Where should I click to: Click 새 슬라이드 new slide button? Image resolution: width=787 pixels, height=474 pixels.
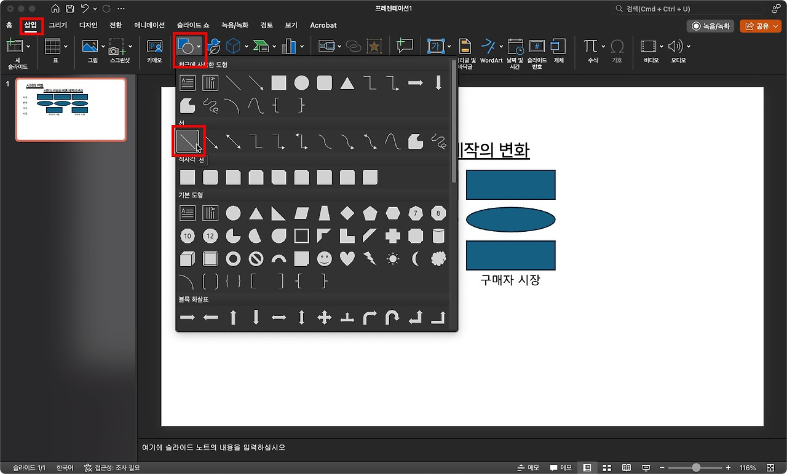click(17, 53)
